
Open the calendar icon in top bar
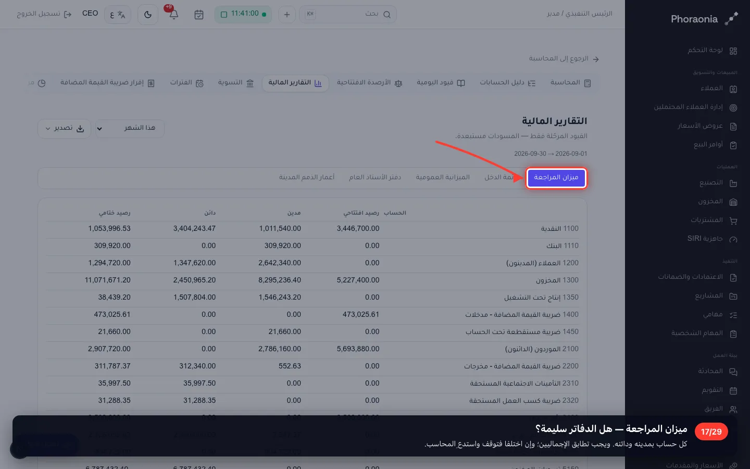[199, 15]
